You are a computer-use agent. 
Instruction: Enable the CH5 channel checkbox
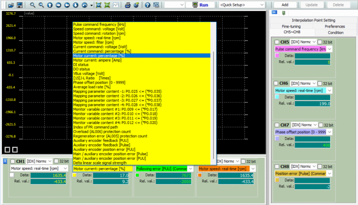pos(277,42)
